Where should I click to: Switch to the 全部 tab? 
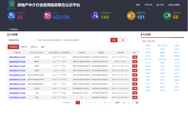click(43, 47)
